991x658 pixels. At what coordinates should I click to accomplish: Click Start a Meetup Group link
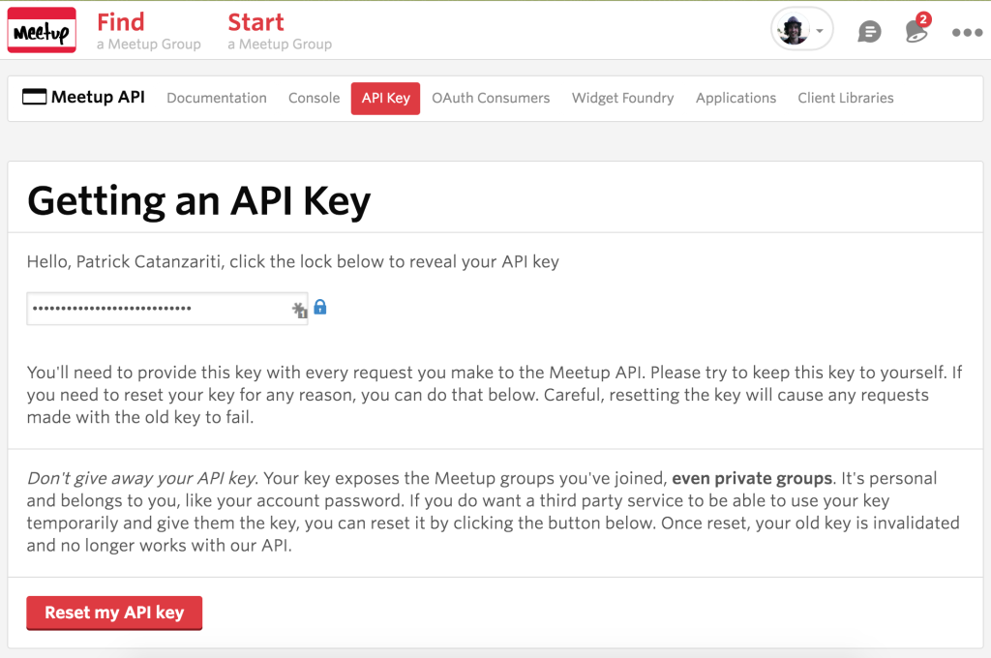pyautogui.click(x=279, y=31)
